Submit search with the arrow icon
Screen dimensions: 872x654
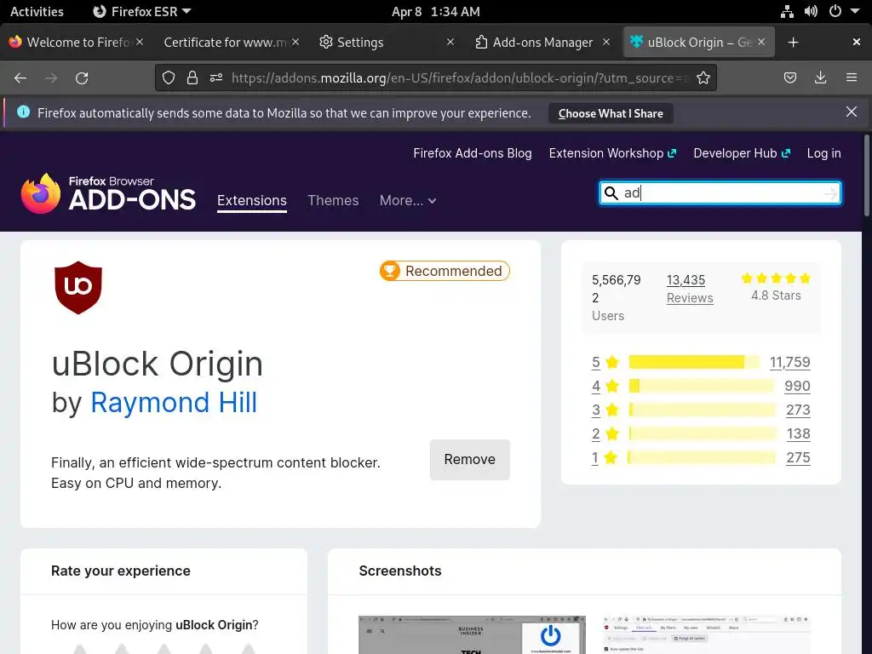830,193
